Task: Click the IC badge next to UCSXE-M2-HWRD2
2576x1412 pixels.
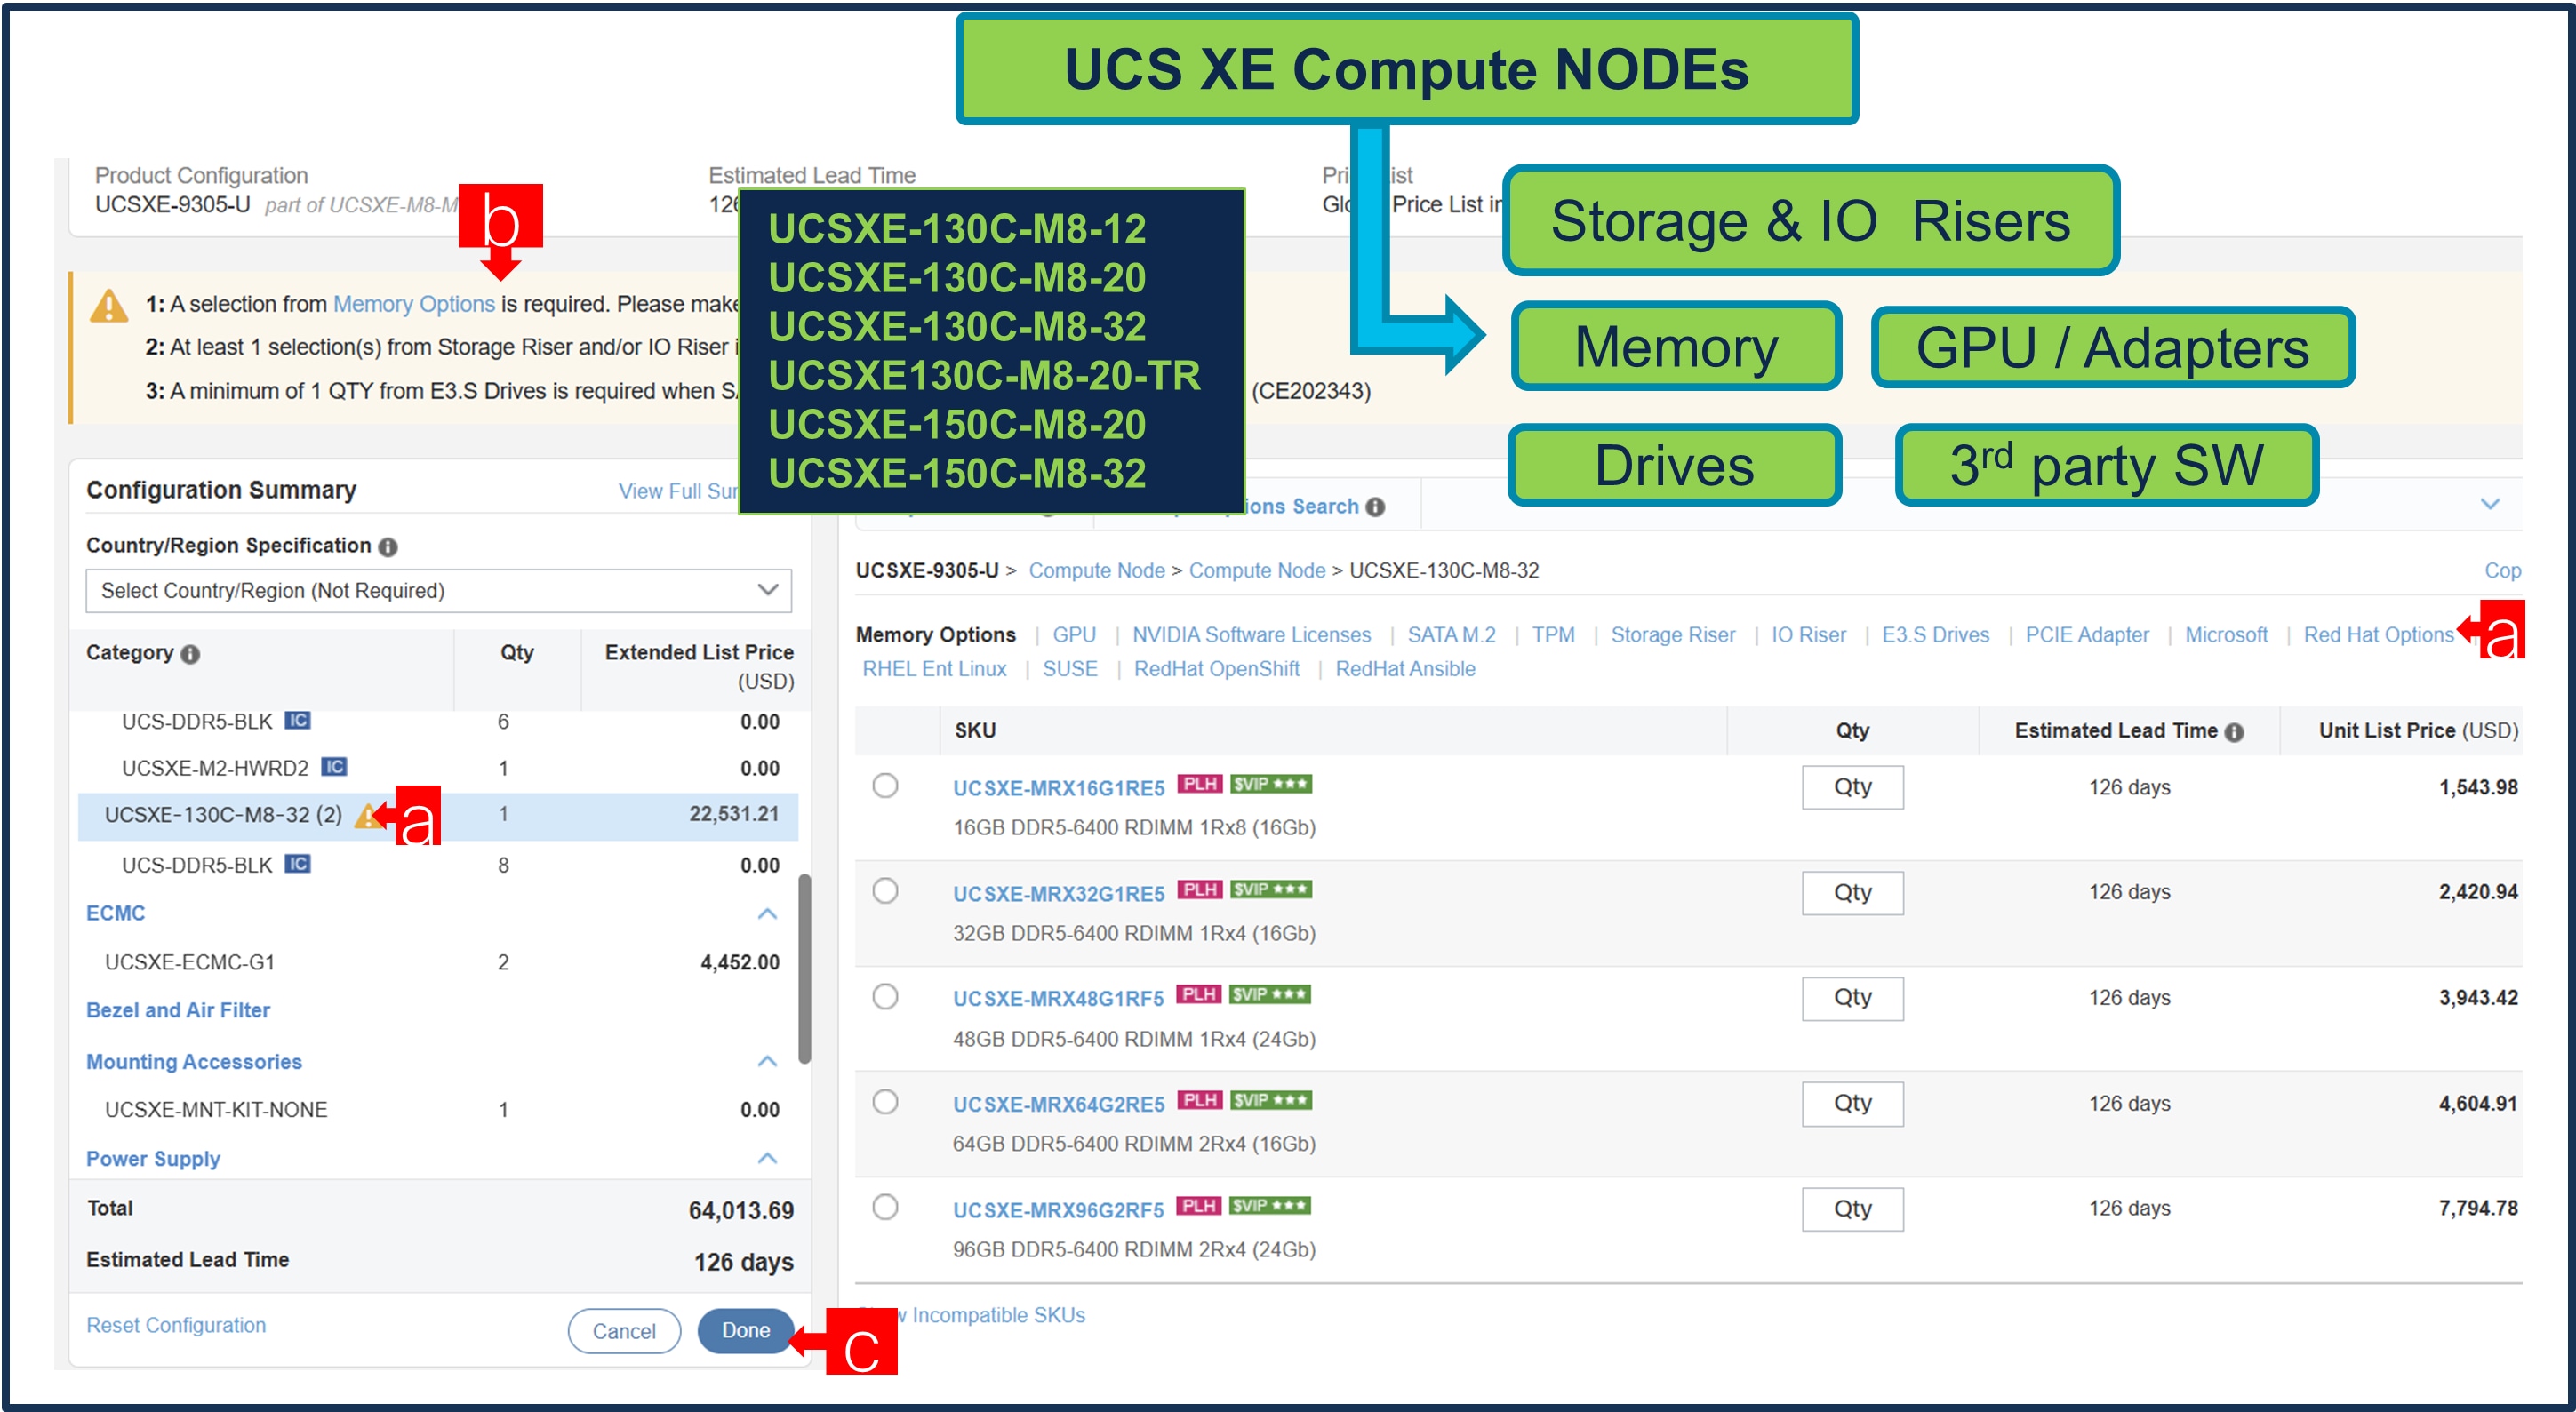Action: pos(333,766)
